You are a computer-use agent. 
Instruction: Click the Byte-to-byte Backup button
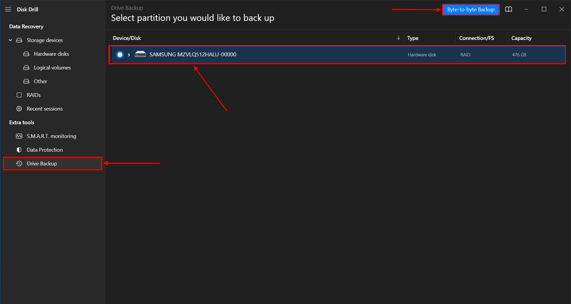(x=471, y=10)
